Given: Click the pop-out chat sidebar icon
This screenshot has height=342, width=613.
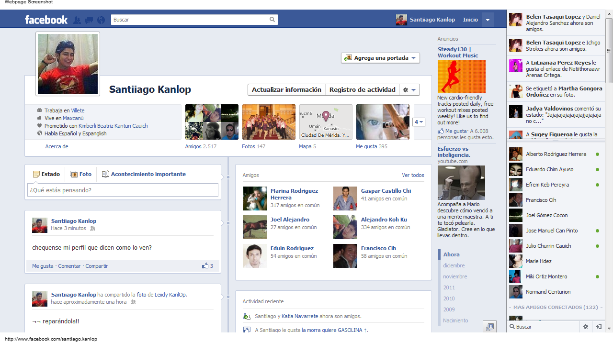Looking at the screenshot, I should [x=598, y=326].
